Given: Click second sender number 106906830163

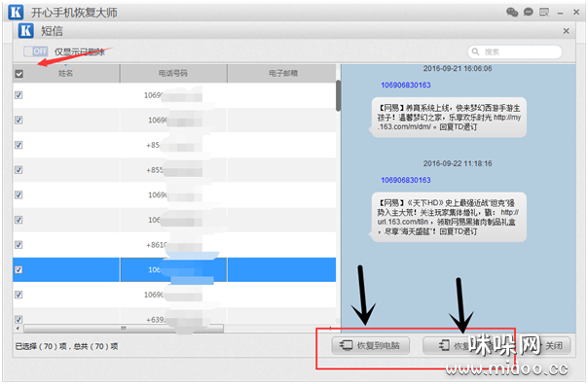Looking at the screenshot, I should click(x=406, y=180).
